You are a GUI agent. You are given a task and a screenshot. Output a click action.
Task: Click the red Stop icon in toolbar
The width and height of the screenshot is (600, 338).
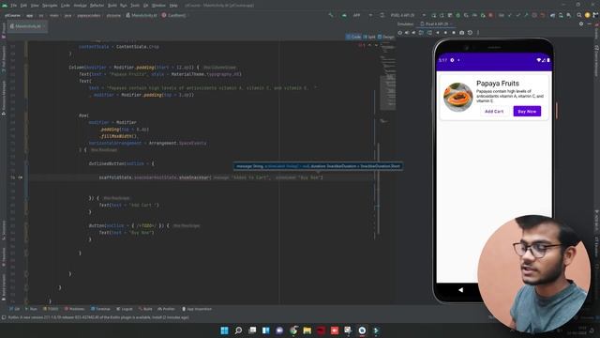[491, 15]
